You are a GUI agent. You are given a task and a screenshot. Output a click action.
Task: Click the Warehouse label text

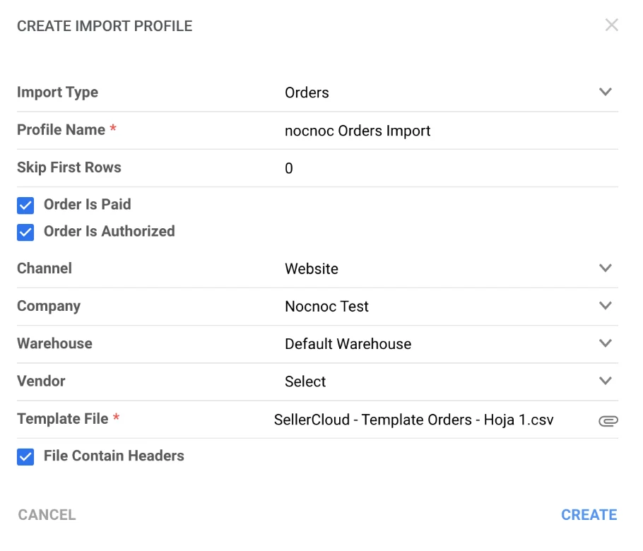[54, 343]
